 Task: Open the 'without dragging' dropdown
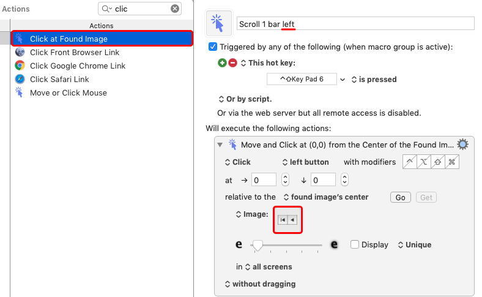click(260, 284)
